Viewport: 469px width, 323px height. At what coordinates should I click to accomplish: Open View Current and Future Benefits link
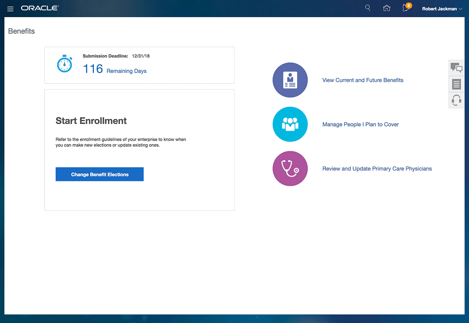363,80
